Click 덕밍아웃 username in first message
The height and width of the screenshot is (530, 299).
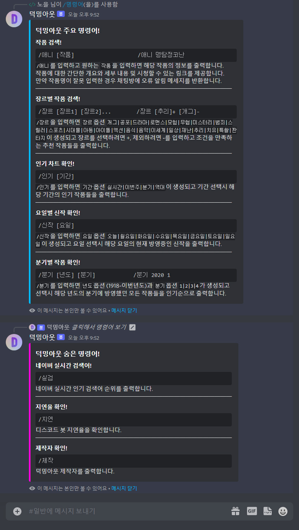42,14
